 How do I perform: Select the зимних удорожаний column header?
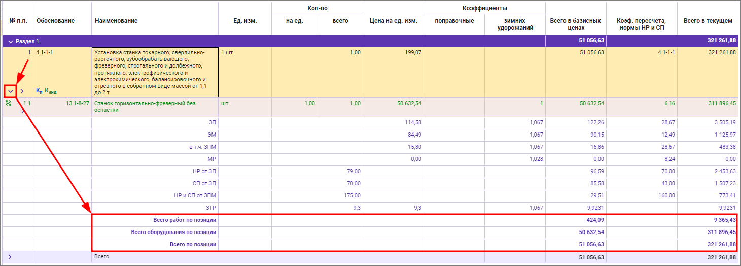point(515,24)
